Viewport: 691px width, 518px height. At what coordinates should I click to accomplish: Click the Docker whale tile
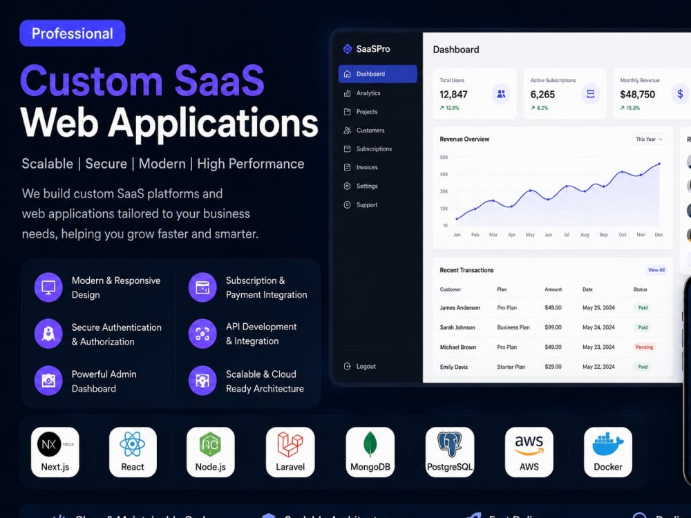(608, 452)
